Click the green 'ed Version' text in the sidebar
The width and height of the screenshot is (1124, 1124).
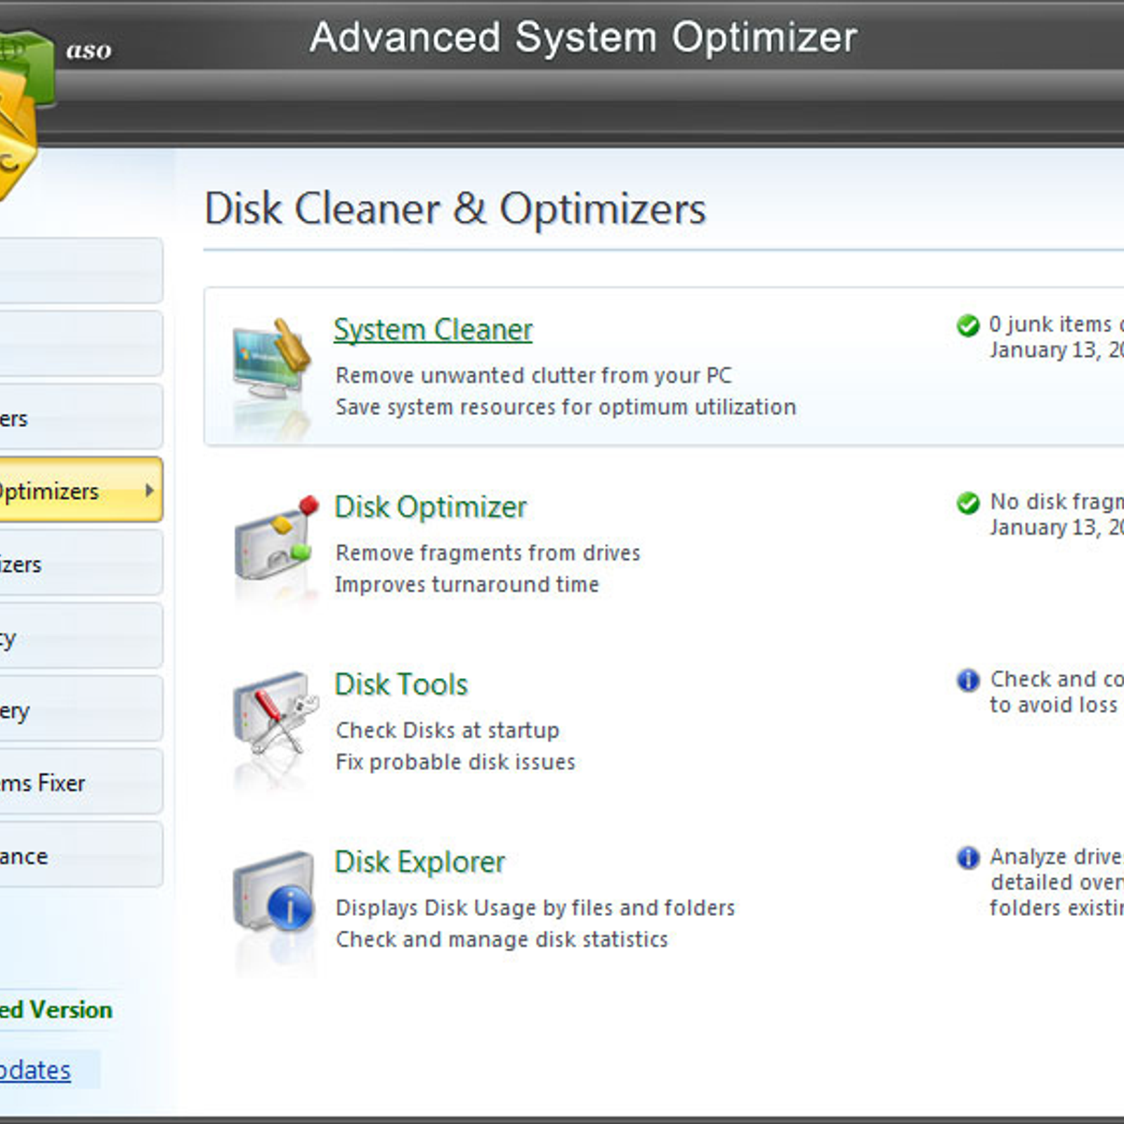tap(56, 1010)
